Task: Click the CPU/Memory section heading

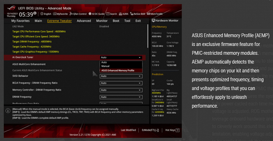Action: [x=159, y=27]
